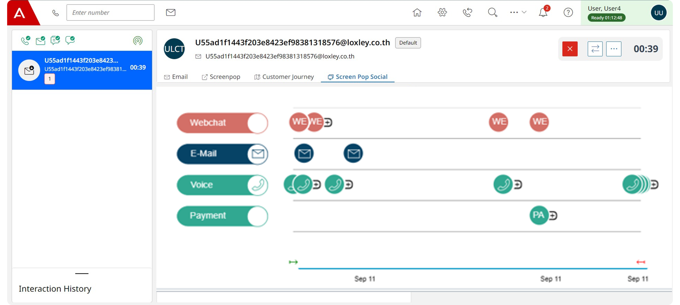Click the call history phone icon
This screenshot has width=680, height=305.
tap(467, 12)
